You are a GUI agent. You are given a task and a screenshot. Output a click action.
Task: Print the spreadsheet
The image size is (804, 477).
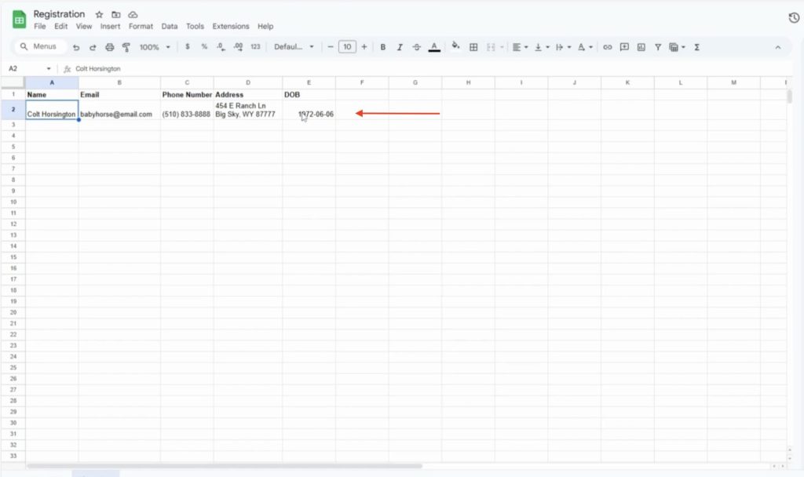[109, 47]
